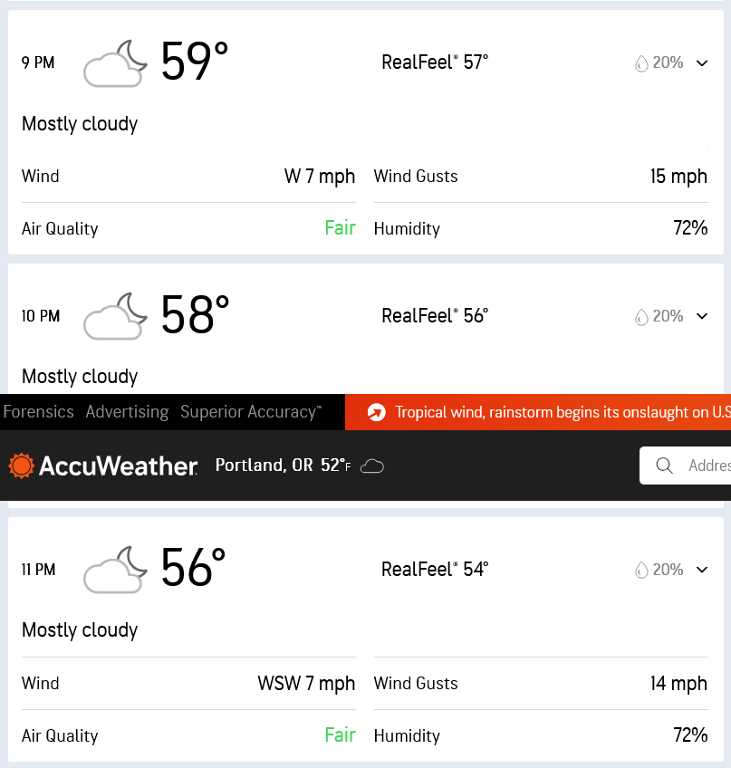Click the 10 PM cloudy moon weather icon

pos(115,317)
